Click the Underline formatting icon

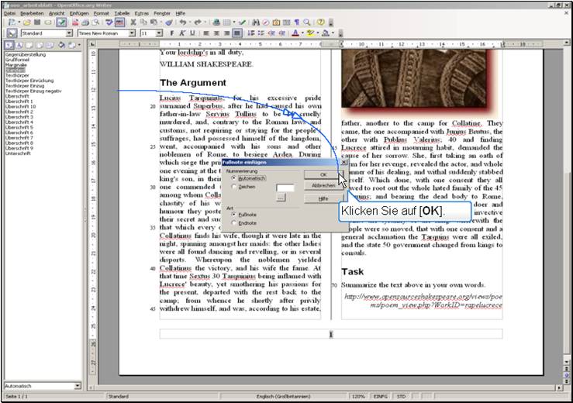coord(192,34)
